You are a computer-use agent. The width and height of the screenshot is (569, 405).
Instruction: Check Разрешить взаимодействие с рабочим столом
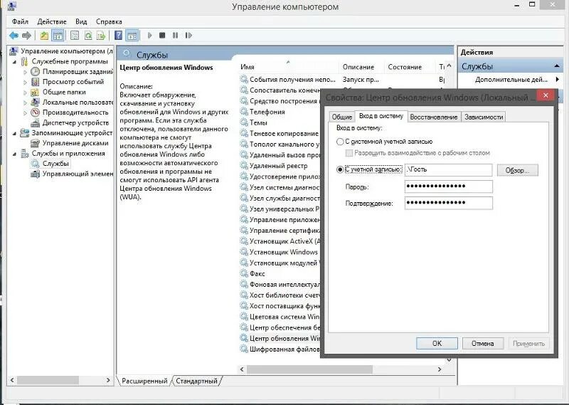[x=349, y=153]
